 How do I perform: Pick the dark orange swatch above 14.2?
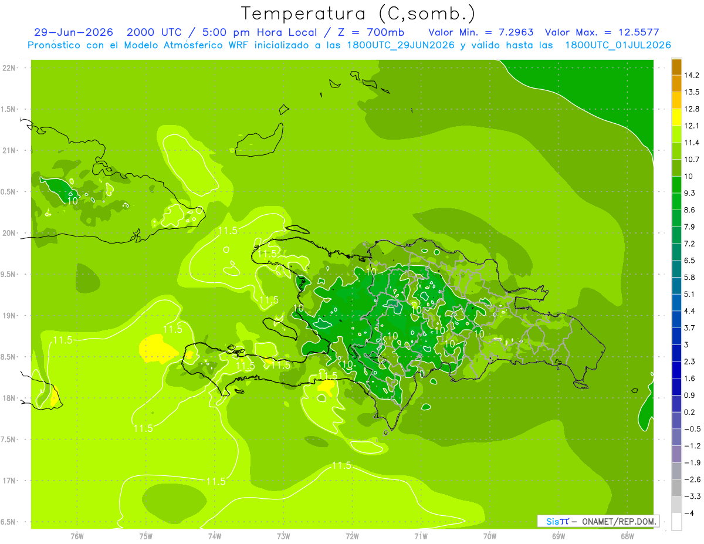pyautogui.click(x=676, y=67)
